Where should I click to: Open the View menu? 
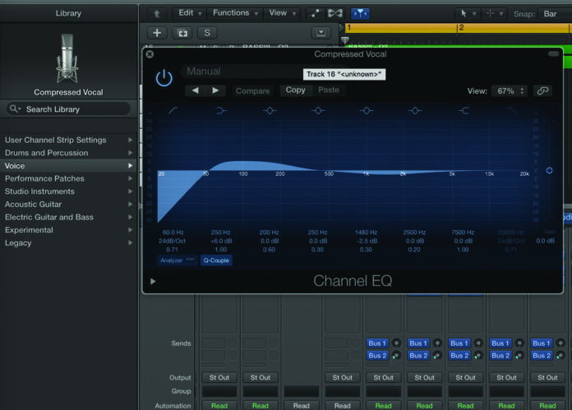click(282, 13)
